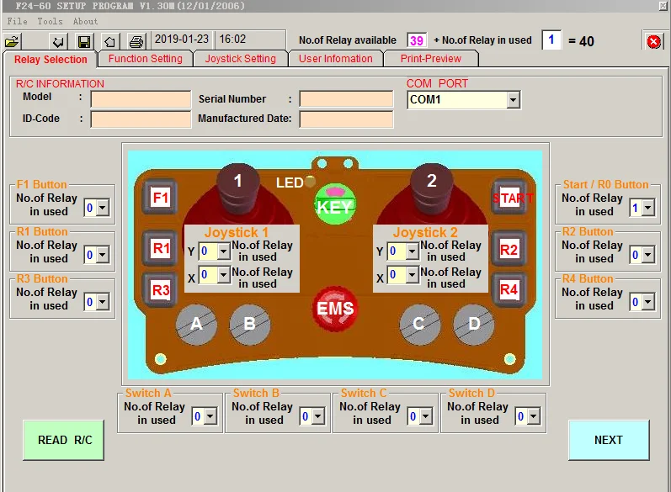Click into the Manufactured Date field
The height and width of the screenshot is (492, 671).
(x=346, y=119)
